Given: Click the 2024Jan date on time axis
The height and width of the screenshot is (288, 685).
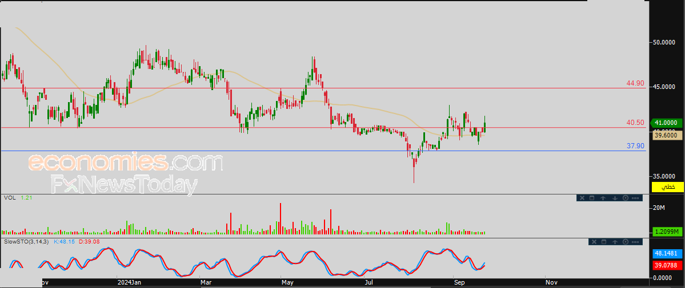Looking at the screenshot, I should 128,282.
